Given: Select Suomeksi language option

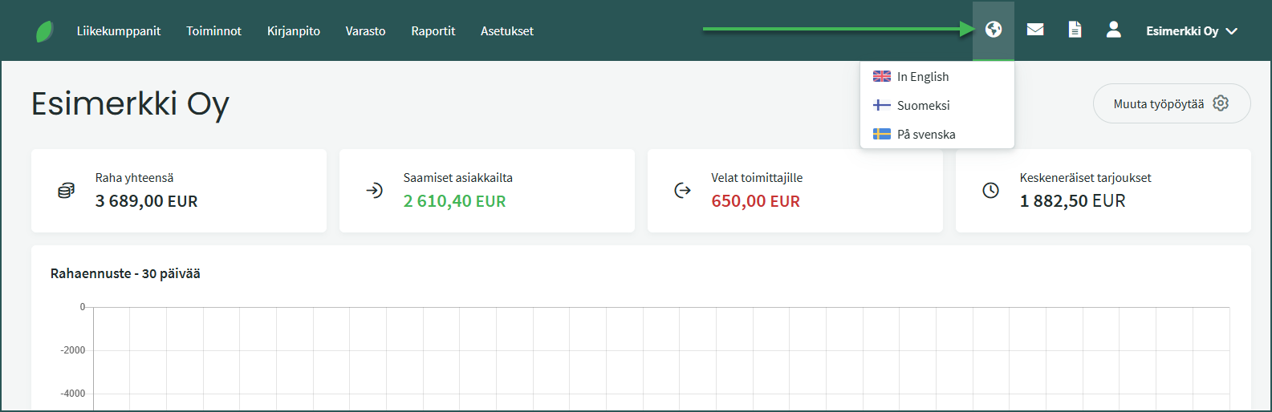Looking at the screenshot, I should pyautogui.click(x=923, y=106).
